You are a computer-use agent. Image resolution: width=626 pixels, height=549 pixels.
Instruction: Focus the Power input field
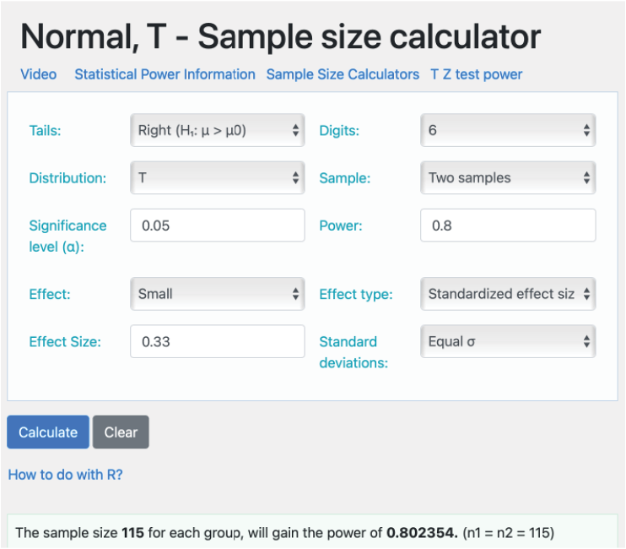click(507, 226)
